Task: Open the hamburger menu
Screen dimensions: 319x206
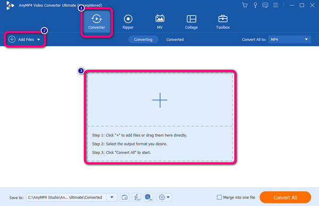Action: pyautogui.click(x=275, y=5)
